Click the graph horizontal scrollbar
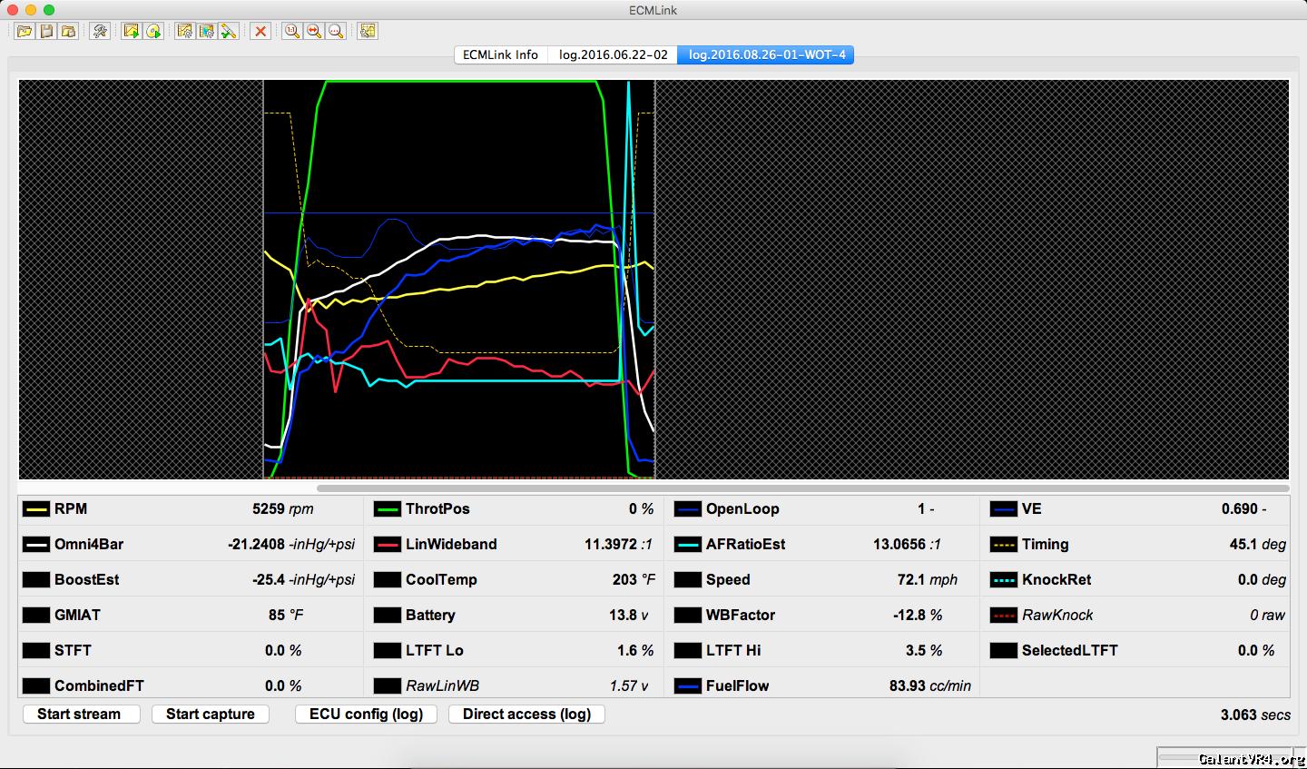This screenshot has width=1307, height=769. pyautogui.click(x=801, y=488)
